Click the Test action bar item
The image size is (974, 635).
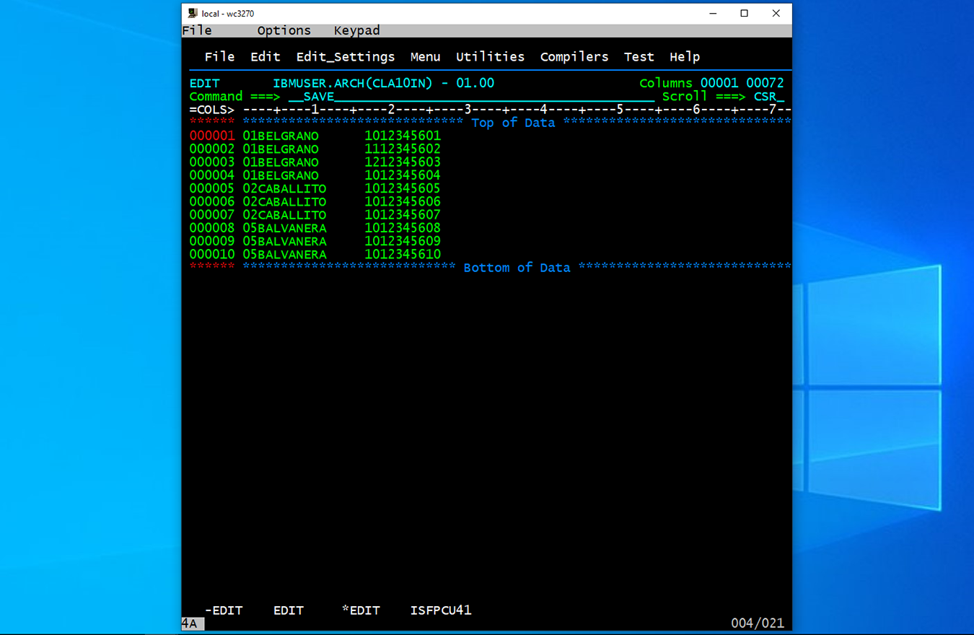(x=639, y=57)
